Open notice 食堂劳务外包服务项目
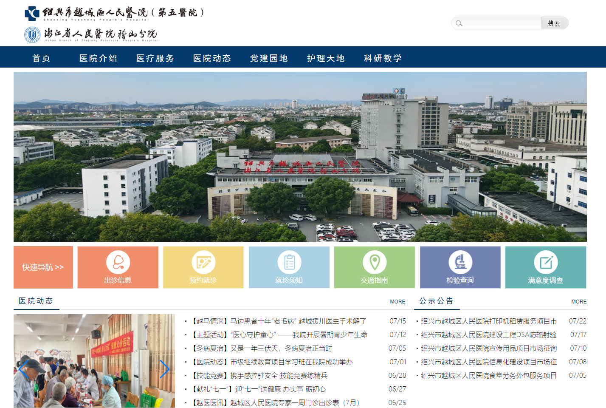 (x=489, y=376)
